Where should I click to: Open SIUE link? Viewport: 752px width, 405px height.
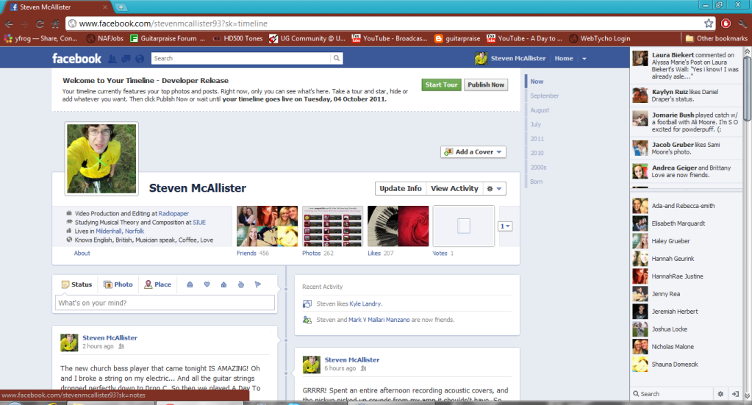point(199,223)
